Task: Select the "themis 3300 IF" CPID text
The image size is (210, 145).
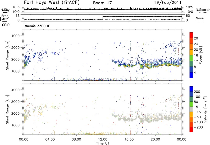Action: coord(37,26)
